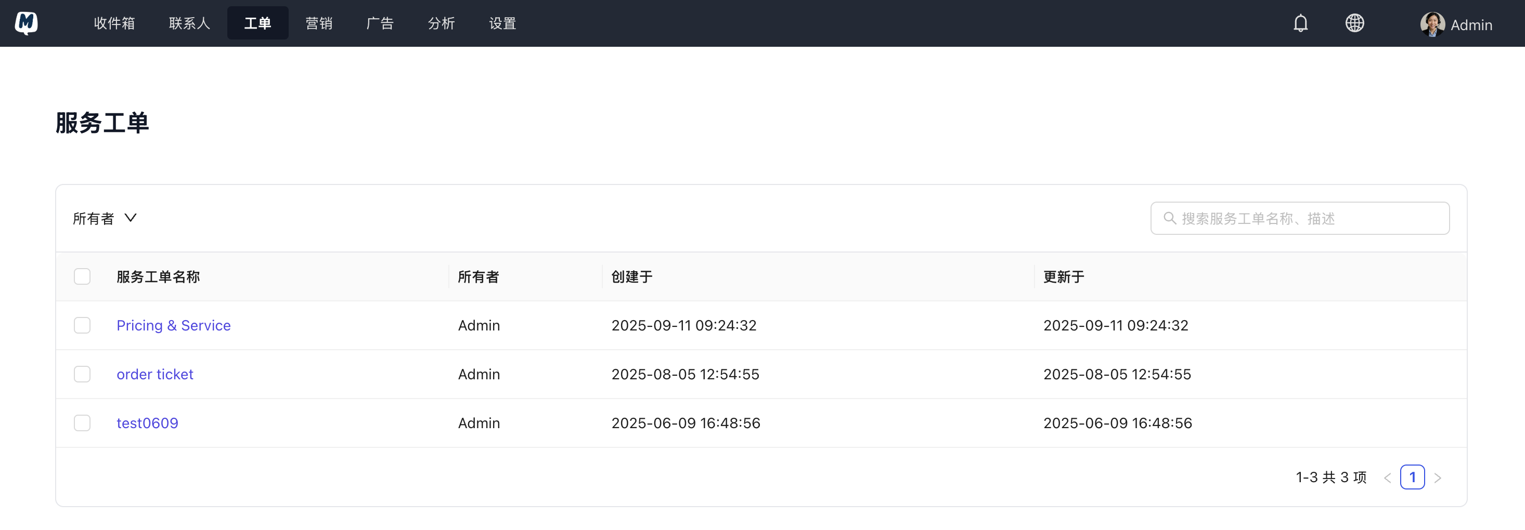Open the notification bell
This screenshot has height=530, width=1525.
click(1300, 22)
